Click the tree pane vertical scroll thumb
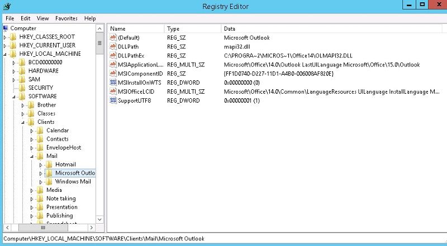Image resolution: width=447 pixels, height=246 pixels. coord(99,44)
